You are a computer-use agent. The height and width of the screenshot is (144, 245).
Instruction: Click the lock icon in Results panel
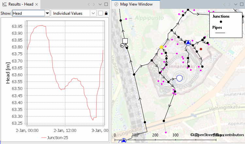[106, 13]
